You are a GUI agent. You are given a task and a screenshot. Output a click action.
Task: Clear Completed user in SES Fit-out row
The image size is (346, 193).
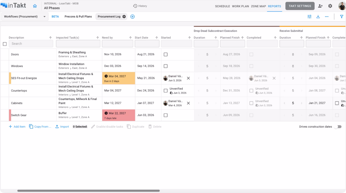click(274, 78)
